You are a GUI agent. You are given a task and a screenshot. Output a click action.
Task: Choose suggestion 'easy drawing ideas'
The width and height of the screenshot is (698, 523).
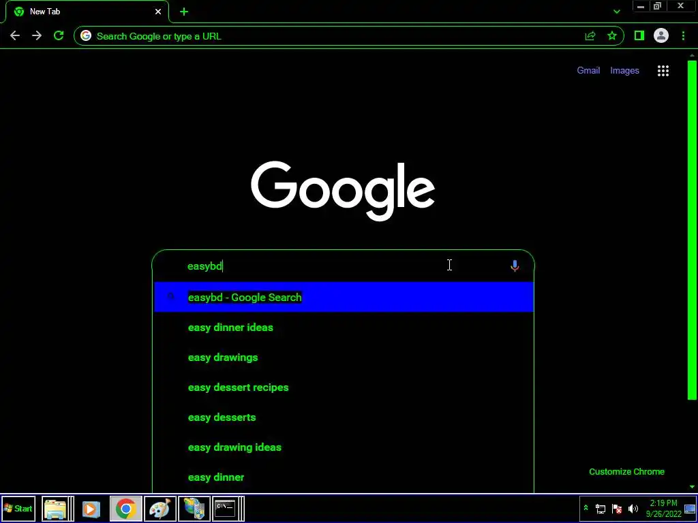coord(344,447)
